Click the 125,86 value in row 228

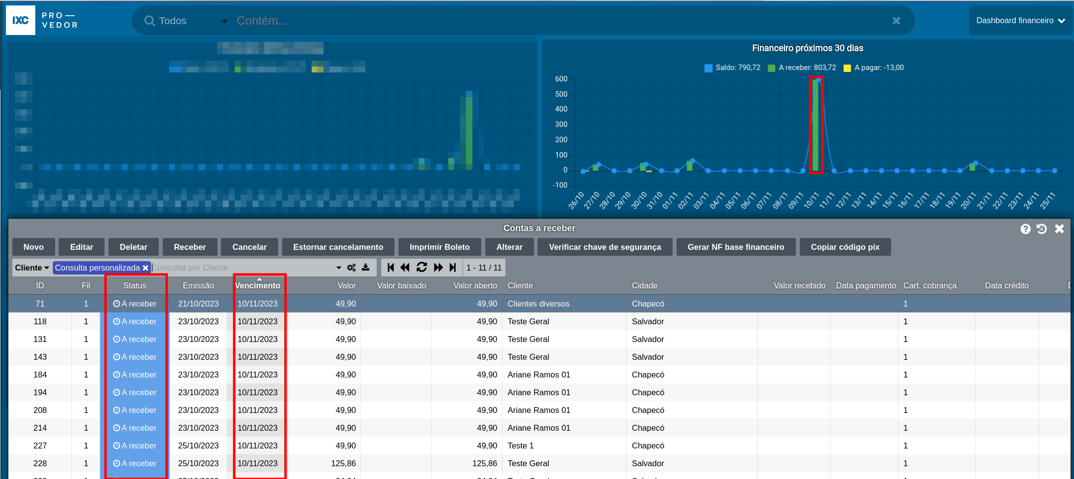343,463
